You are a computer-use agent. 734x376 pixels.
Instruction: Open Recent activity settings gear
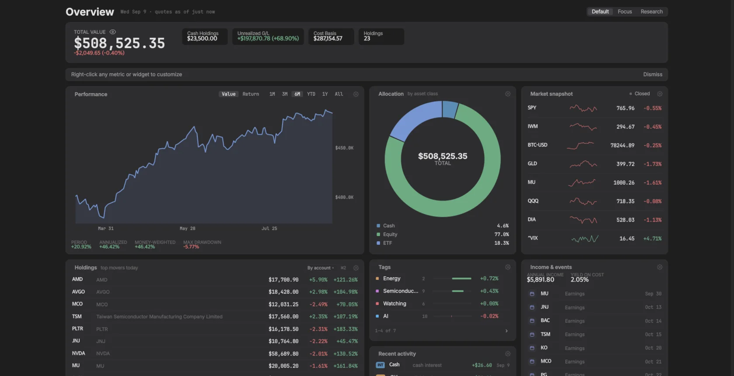pyautogui.click(x=508, y=354)
